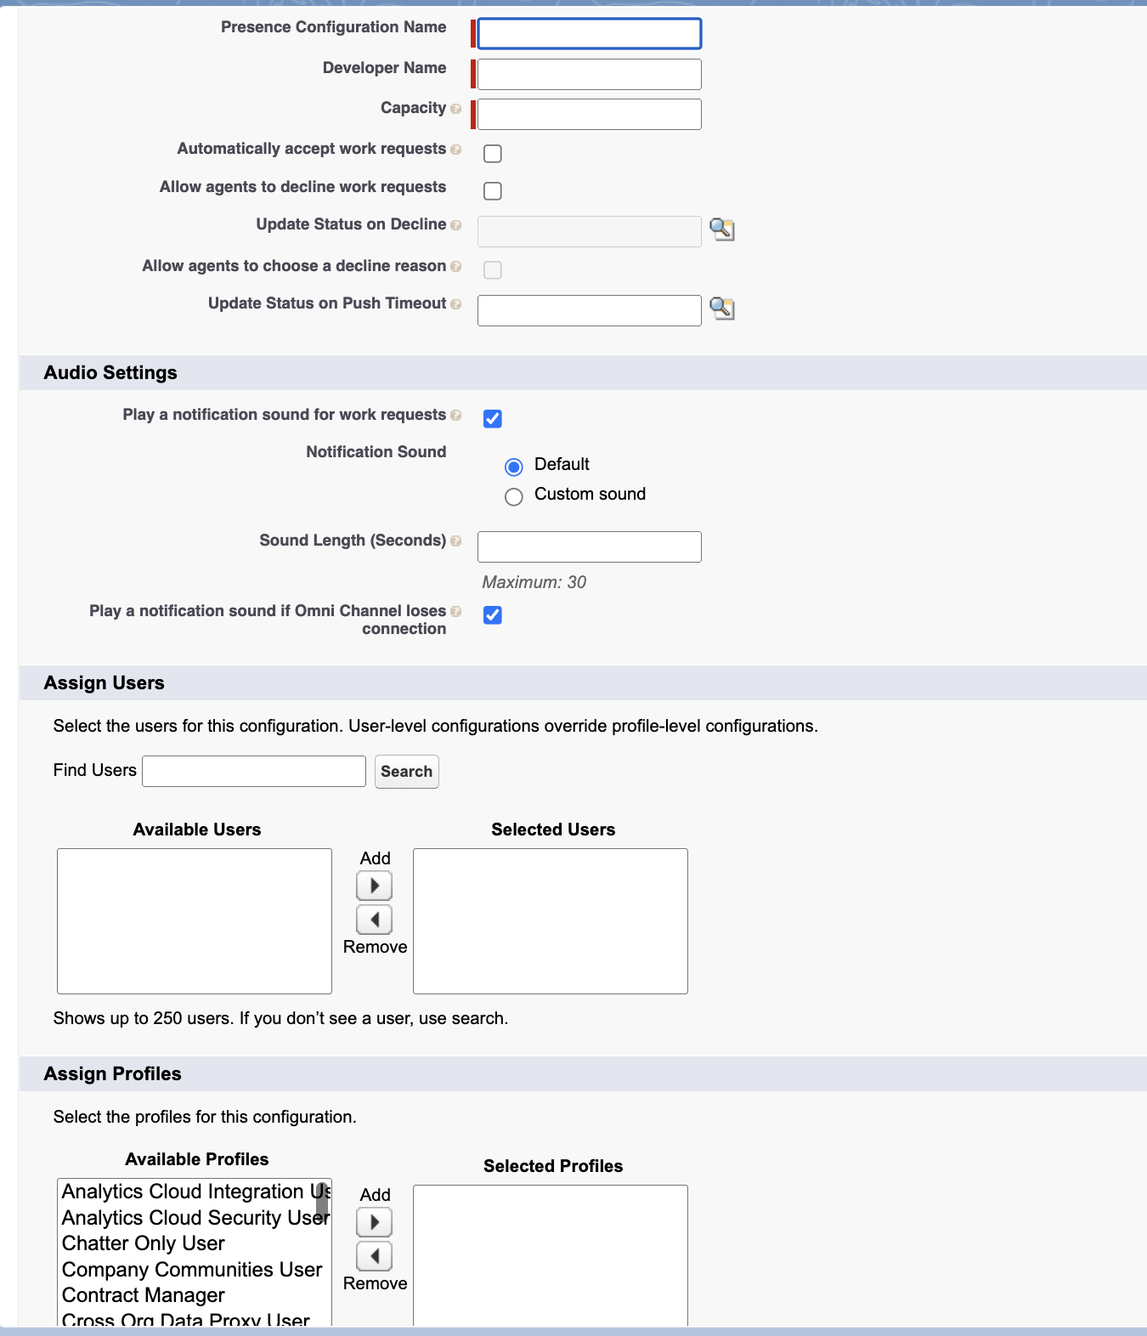
Task: Select Contract Manager in Available Profiles list
Action: (144, 1295)
